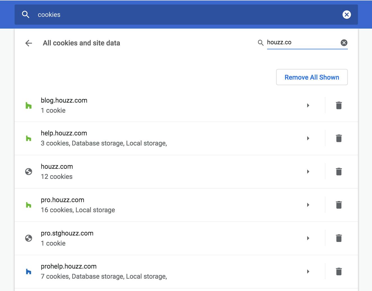Clear the top settings search for cookies
The image size is (372, 291).
347,15
